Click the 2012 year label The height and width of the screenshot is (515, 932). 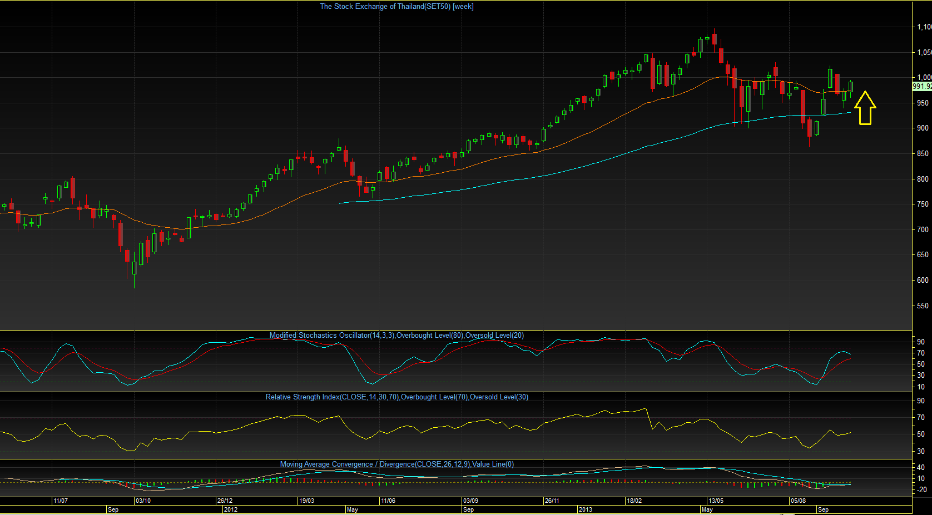230,509
